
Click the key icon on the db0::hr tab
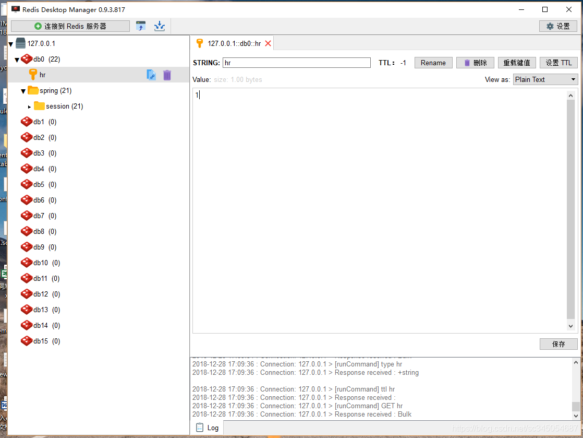pyautogui.click(x=200, y=43)
